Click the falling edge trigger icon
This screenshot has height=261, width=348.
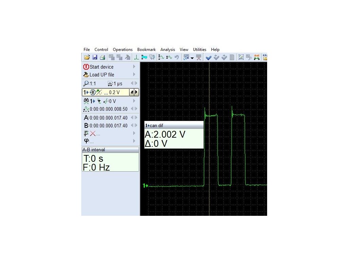99,101
